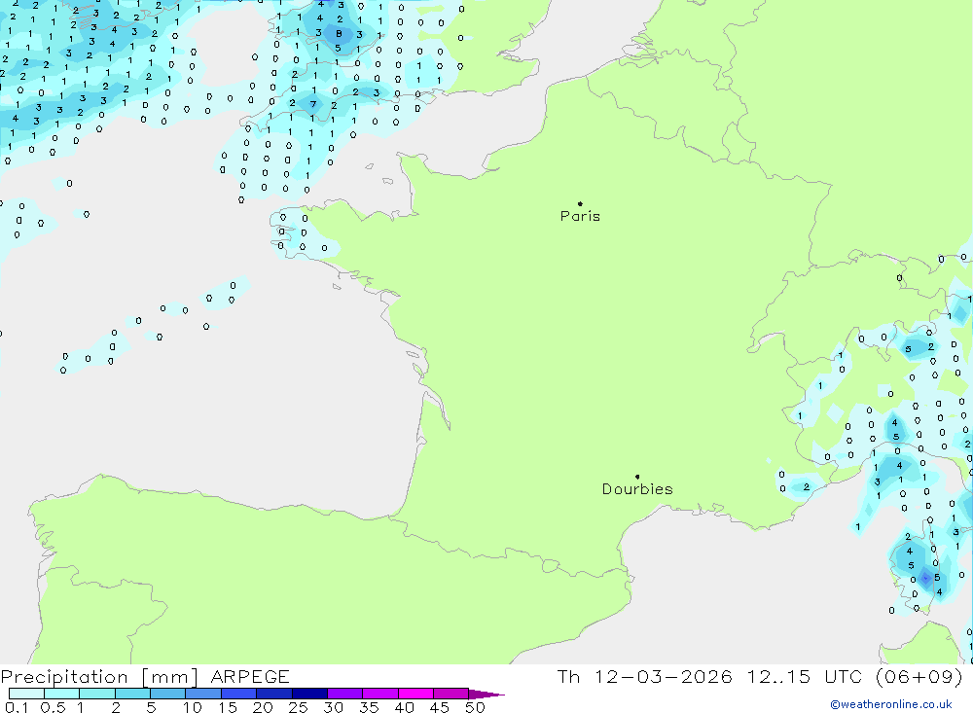
Task: Pick the 5–10 mm legend swatch
Action: [168, 694]
